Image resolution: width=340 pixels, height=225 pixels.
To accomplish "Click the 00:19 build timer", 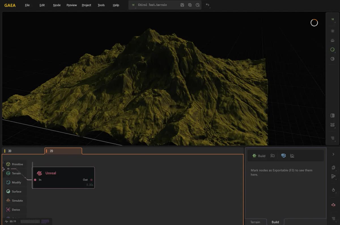I will (x=13, y=221).
